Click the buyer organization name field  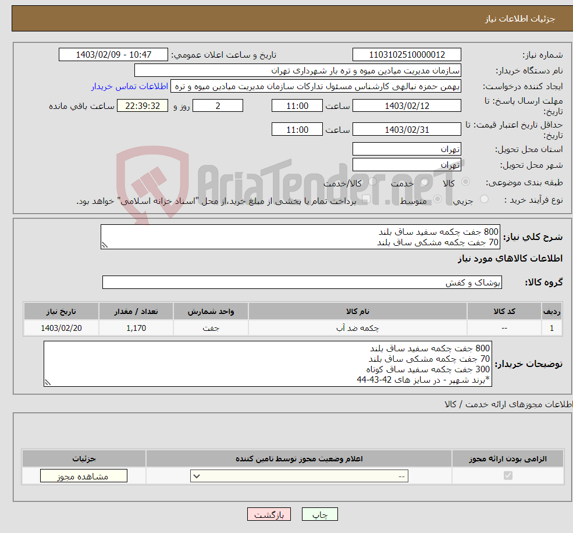[298, 70]
